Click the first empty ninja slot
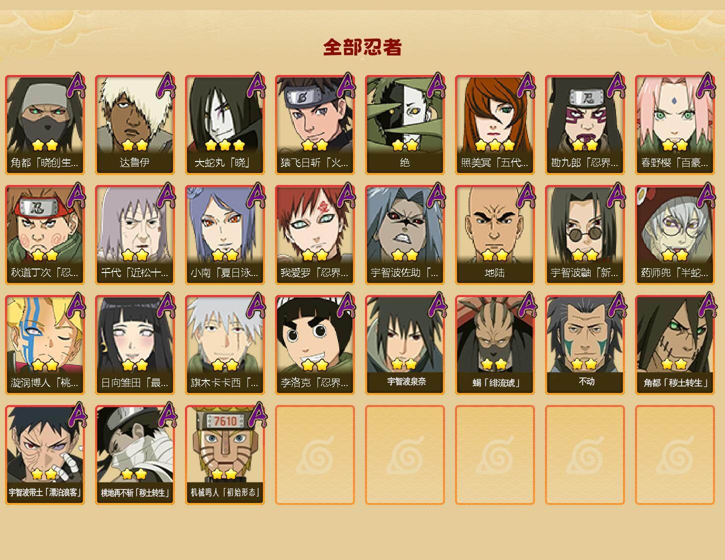Screen dimensions: 725x560 (x=315, y=455)
